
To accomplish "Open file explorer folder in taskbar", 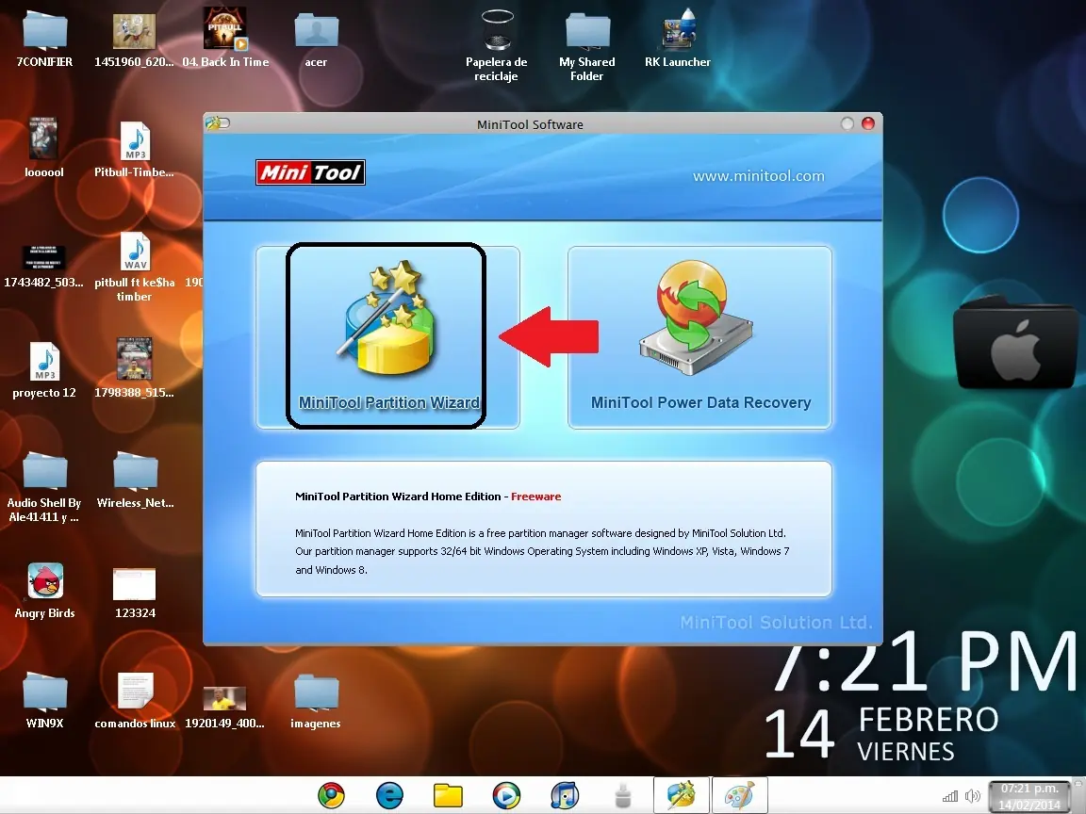I will (448, 795).
